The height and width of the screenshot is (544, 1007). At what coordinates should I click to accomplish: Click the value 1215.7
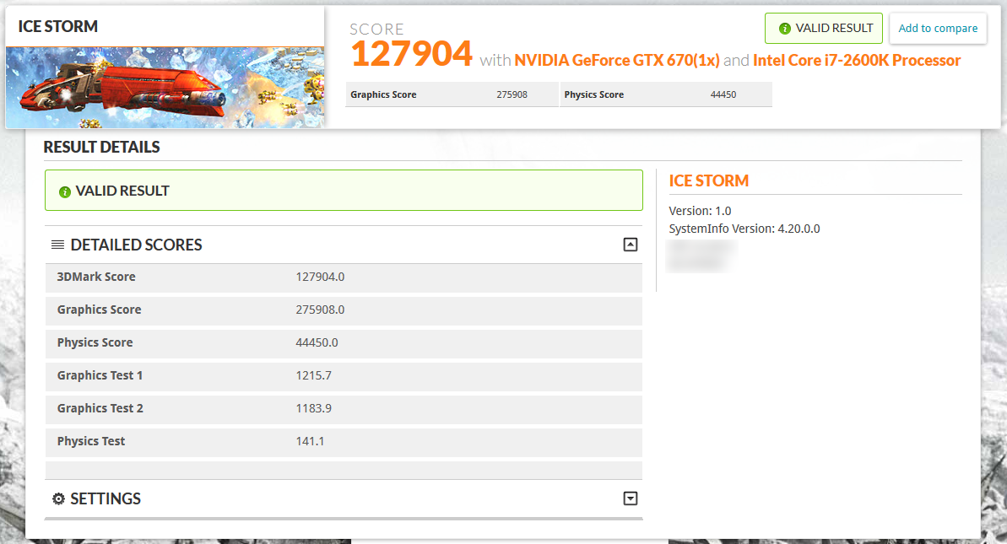click(x=313, y=375)
